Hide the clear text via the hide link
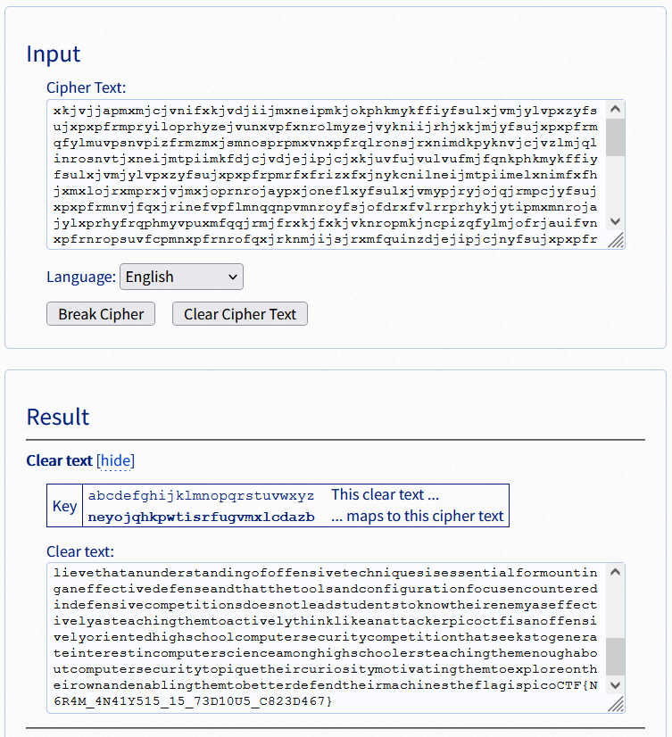This screenshot has width=672, height=737. tap(116, 460)
